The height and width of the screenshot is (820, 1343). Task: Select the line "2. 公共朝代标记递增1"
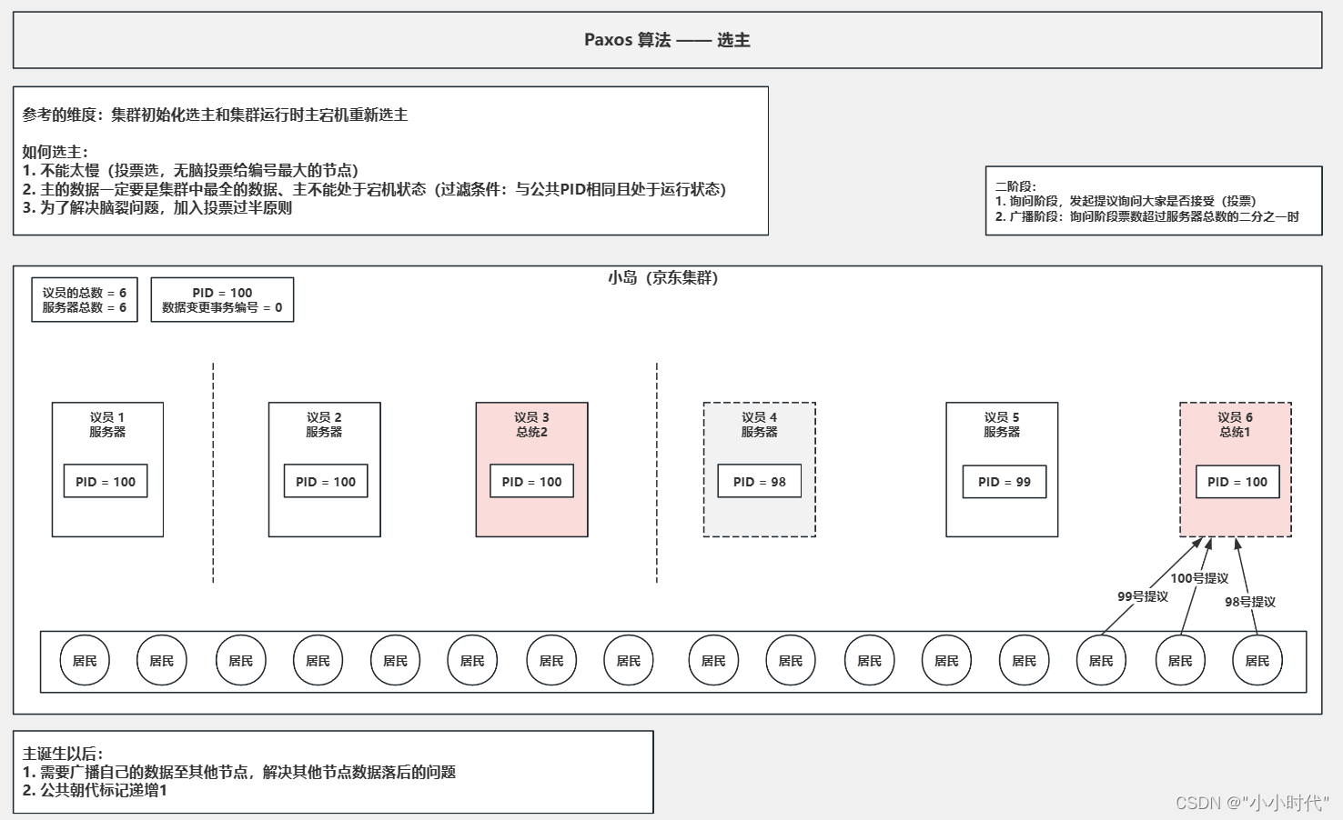(95, 790)
